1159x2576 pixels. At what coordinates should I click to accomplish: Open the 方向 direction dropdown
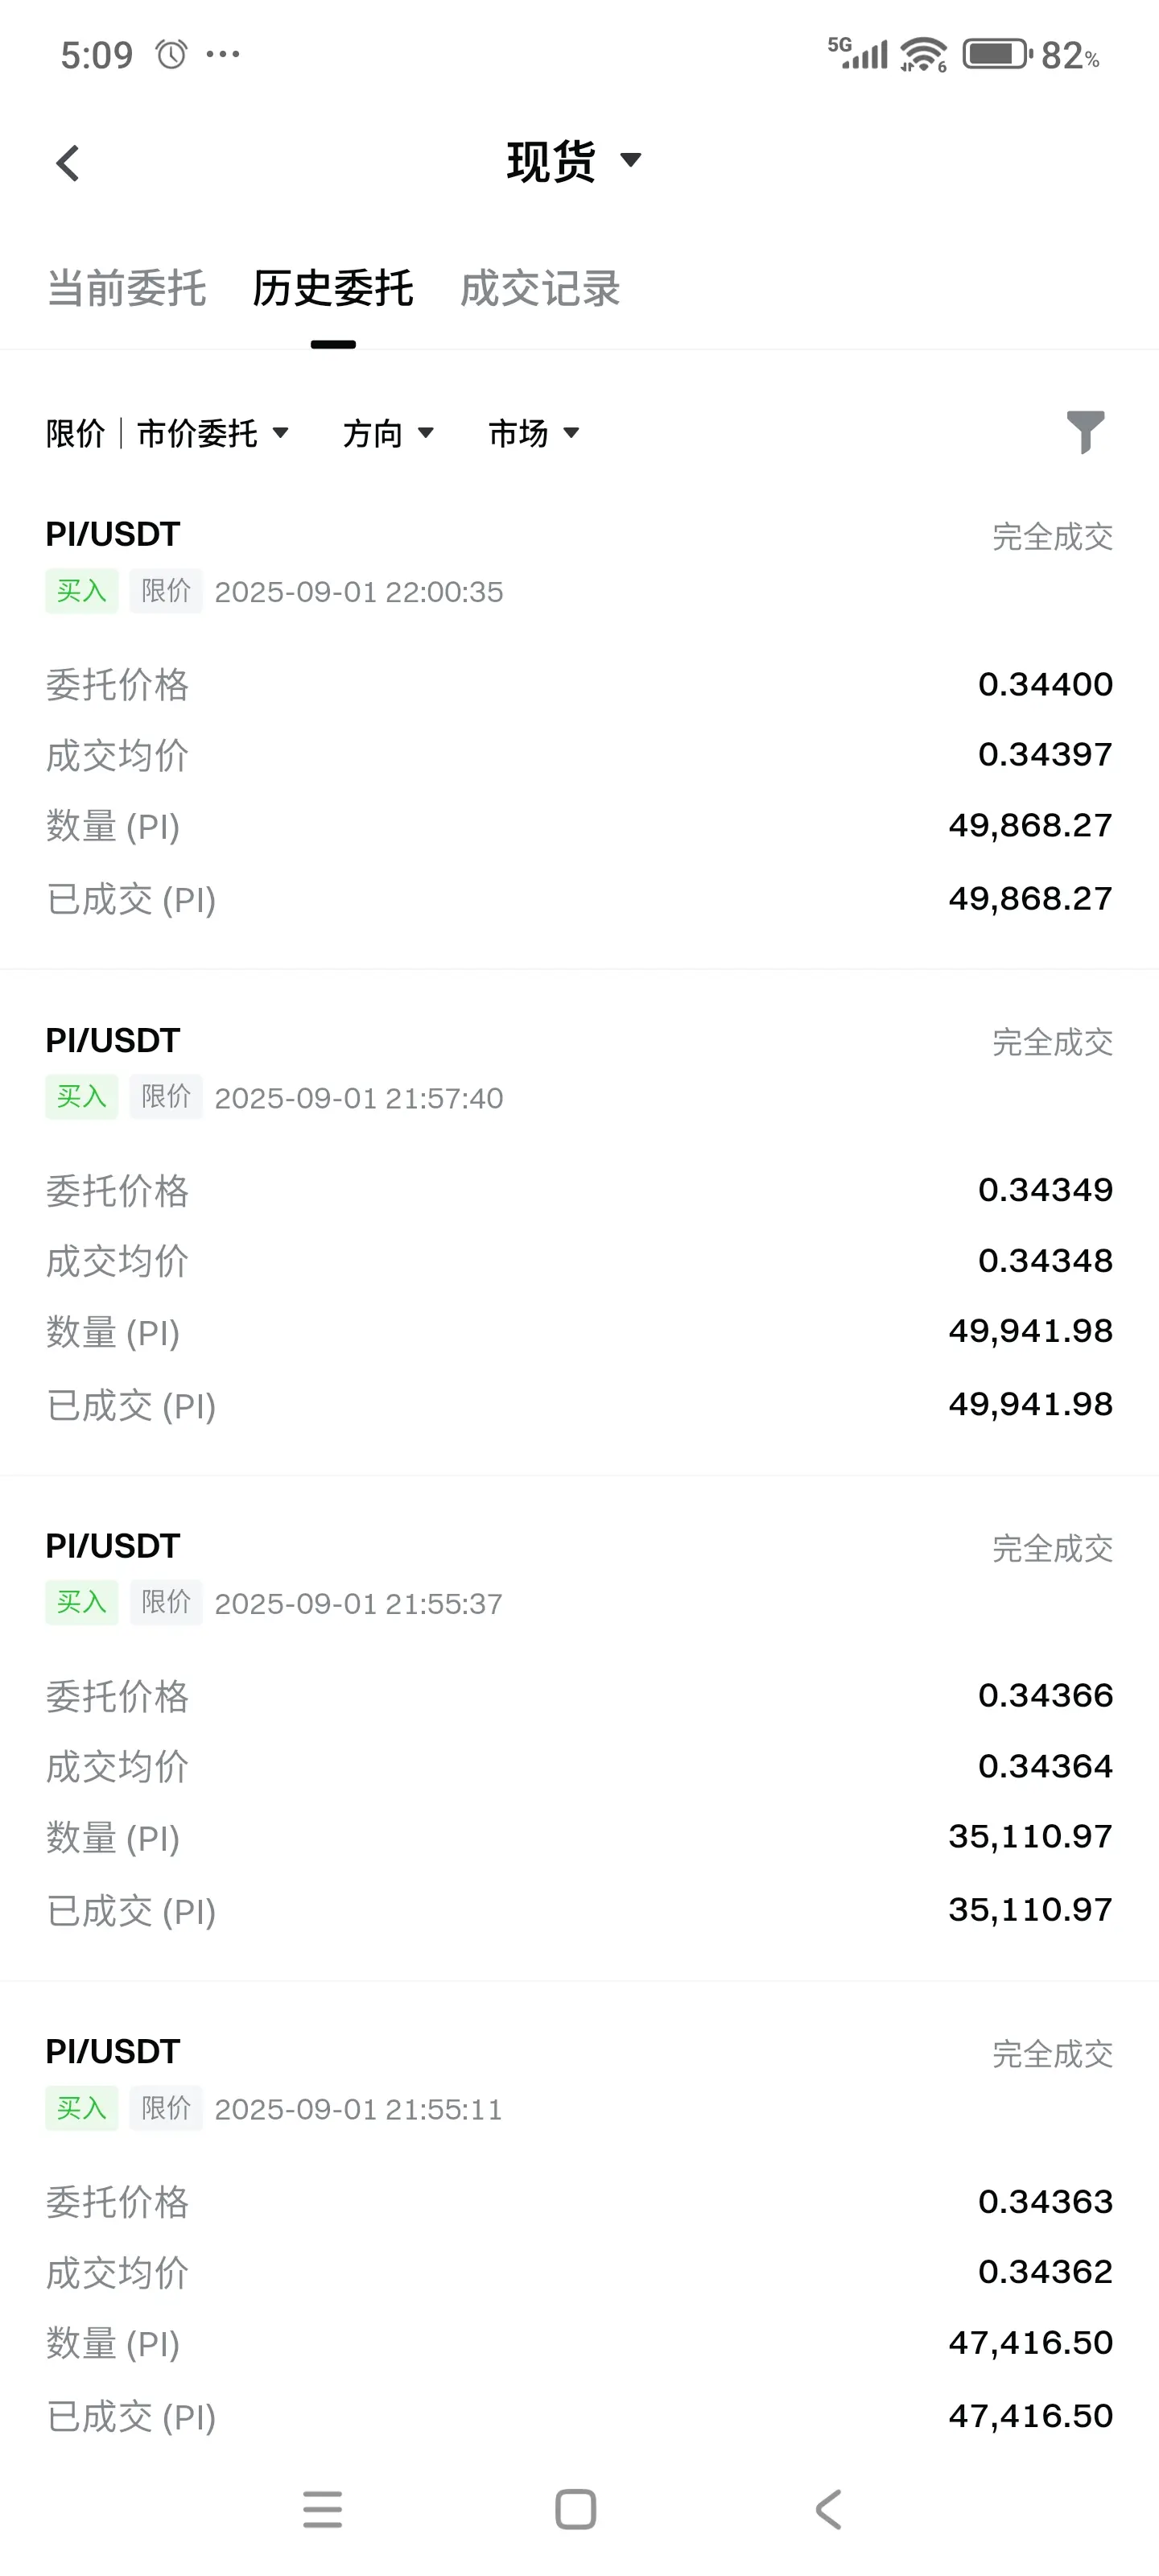click(388, 433)
